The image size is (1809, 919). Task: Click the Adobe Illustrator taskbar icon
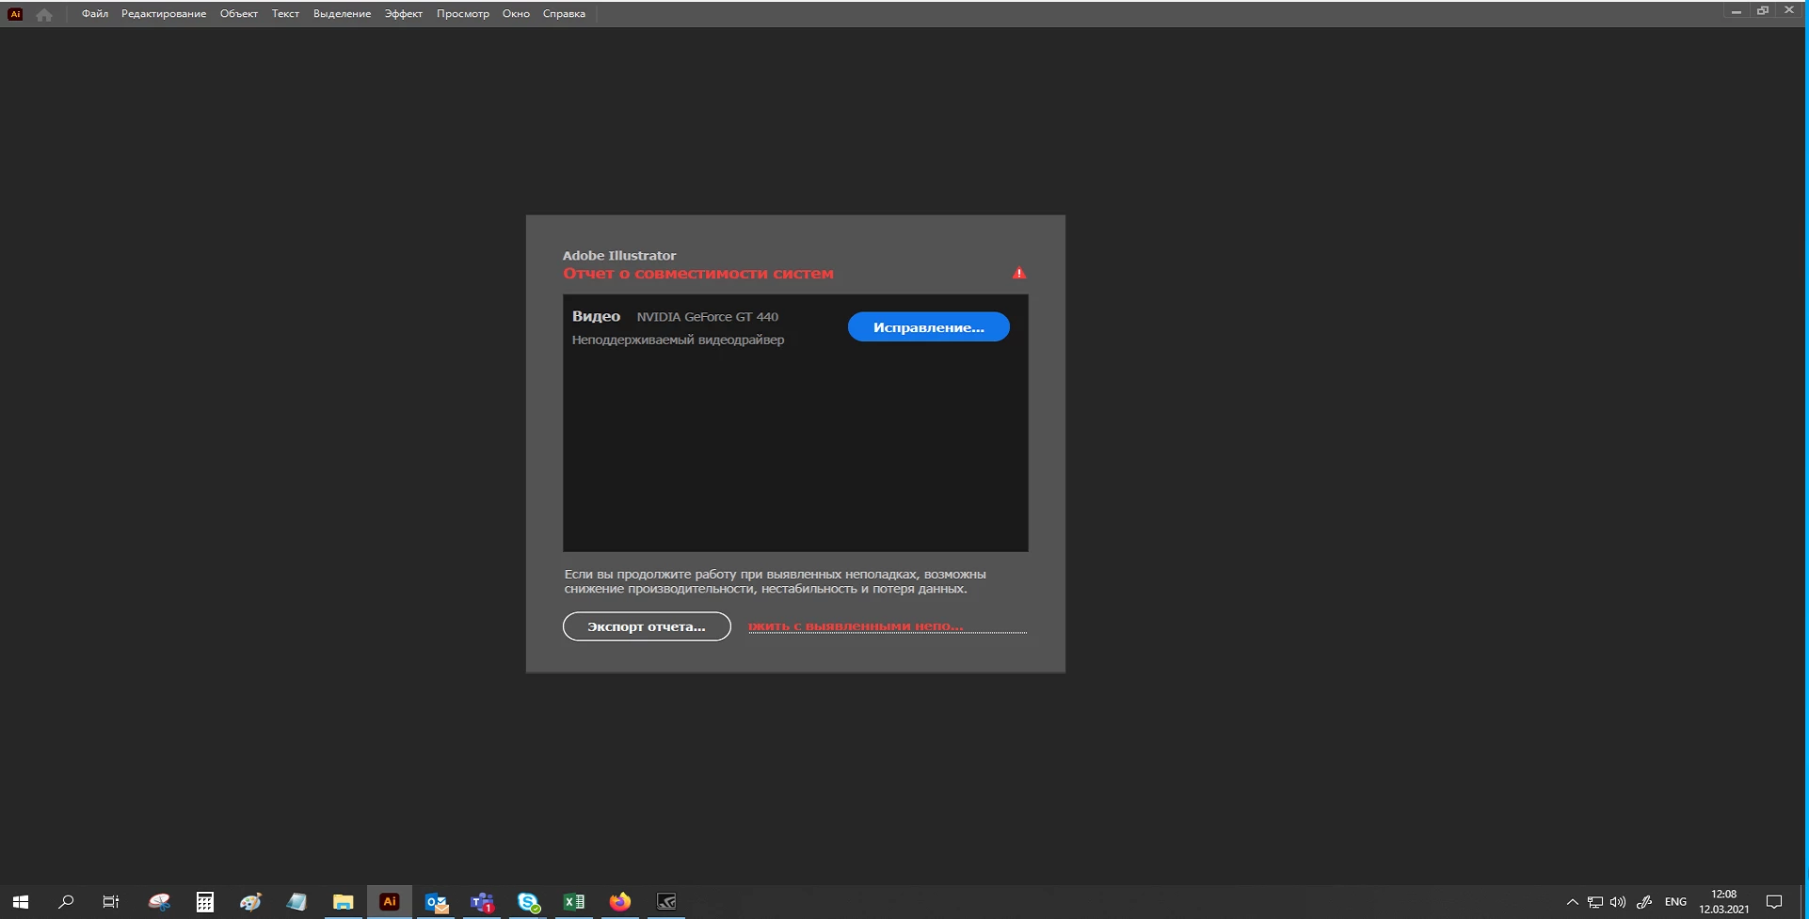(389, 902)
